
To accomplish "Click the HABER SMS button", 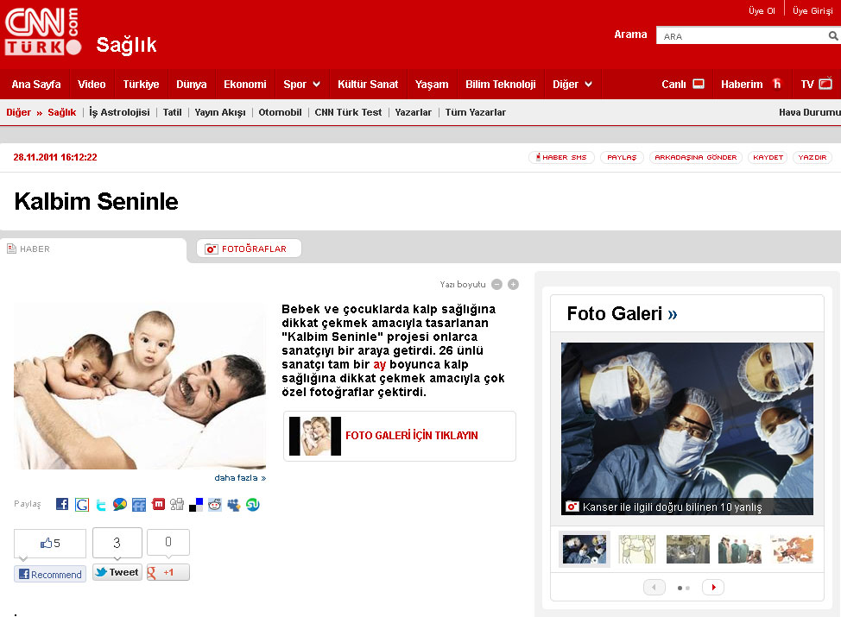I will (561, 157).
